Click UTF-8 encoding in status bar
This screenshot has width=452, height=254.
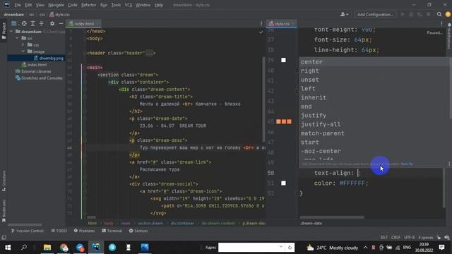[x=409, y=237]
